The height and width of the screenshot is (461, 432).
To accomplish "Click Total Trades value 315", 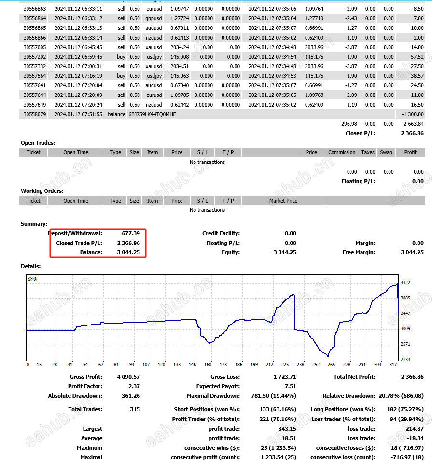I will 135,409.
